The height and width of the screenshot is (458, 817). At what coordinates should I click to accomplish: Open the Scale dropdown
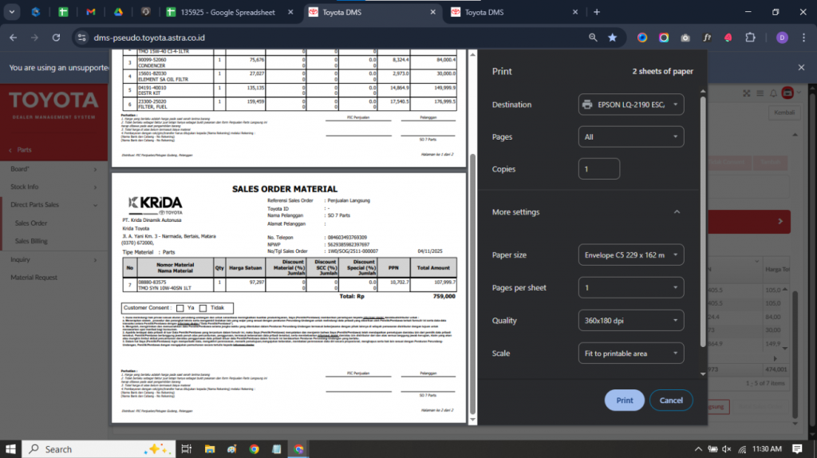click(630, 353)
